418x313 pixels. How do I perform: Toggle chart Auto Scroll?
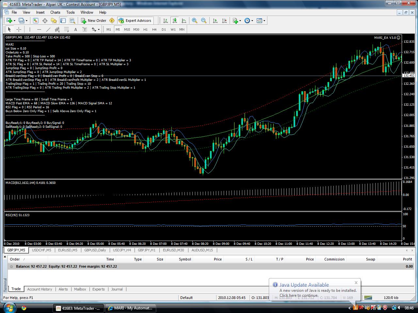215,21
